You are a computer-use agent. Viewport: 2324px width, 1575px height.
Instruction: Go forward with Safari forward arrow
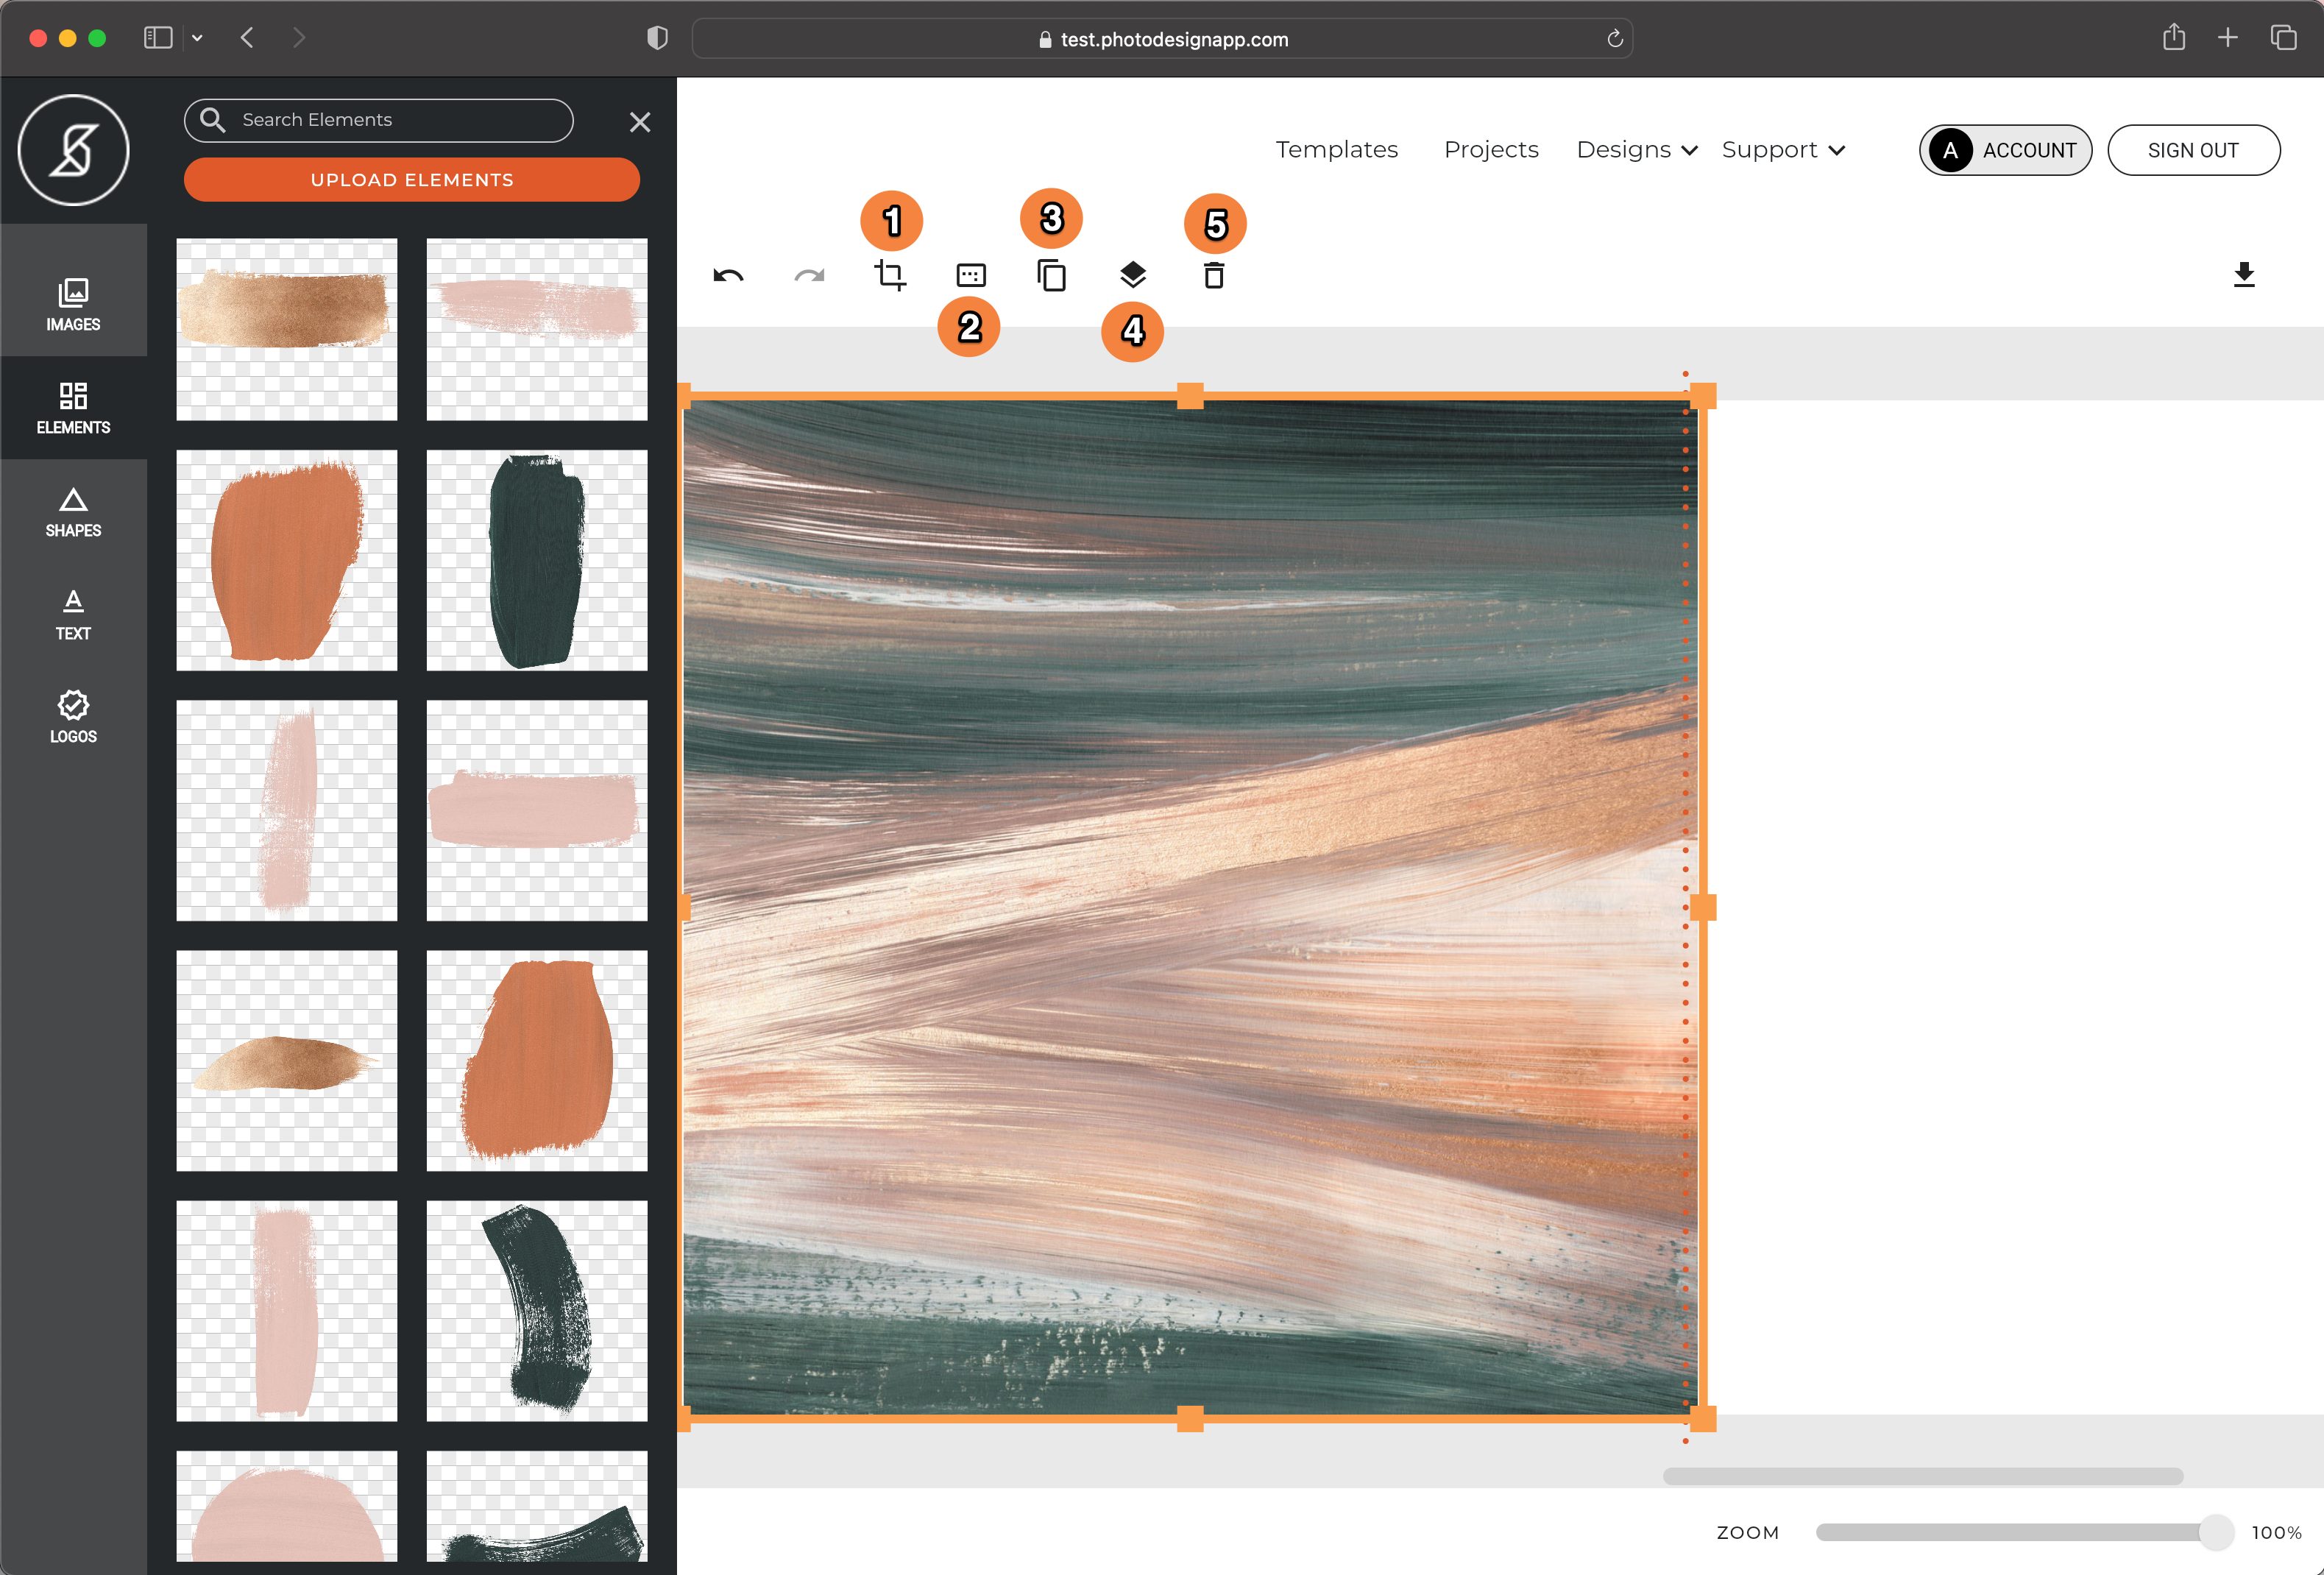298,38
